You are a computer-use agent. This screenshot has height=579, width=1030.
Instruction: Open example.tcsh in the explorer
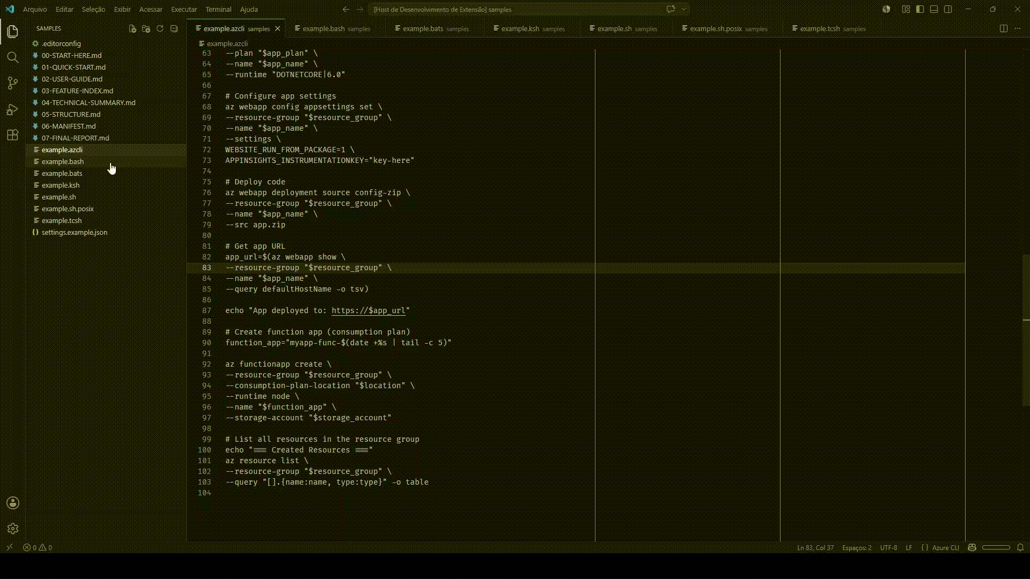(x=106, y=220)
